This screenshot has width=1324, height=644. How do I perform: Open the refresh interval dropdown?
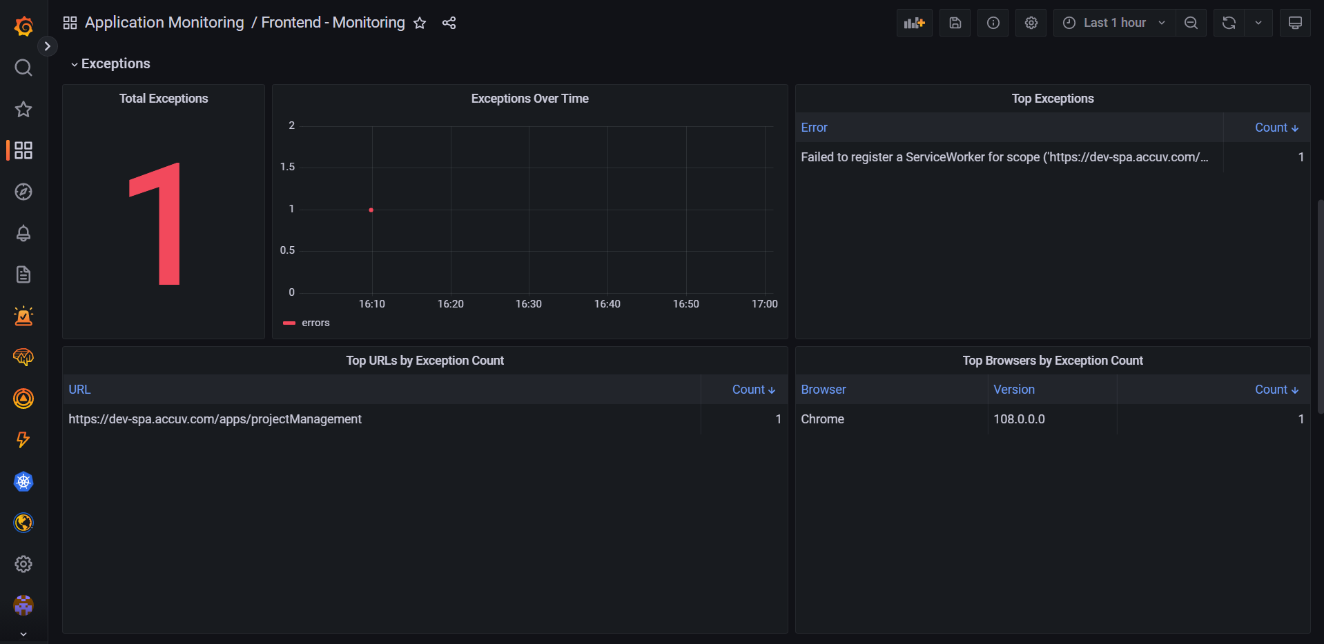pyautogui.click(x=1258, y=23)
